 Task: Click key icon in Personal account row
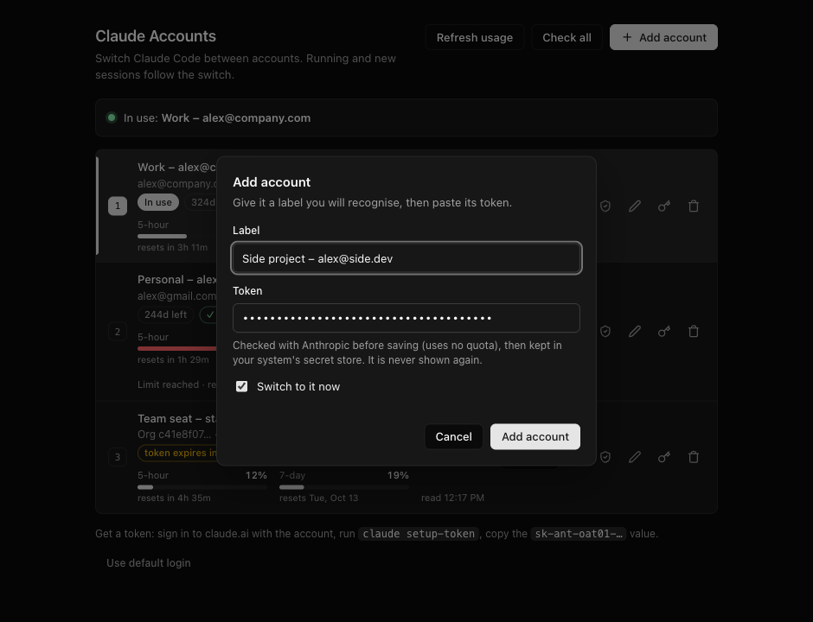pos(664,332)
